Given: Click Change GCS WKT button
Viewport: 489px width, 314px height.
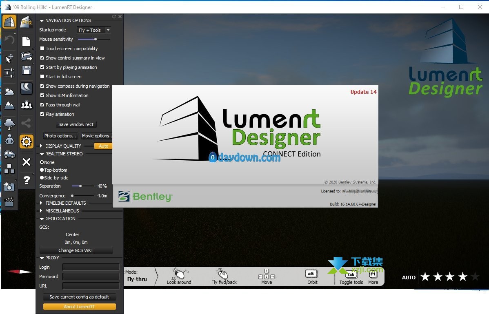Looking at the screenshot, I should (x=76, y=250).
